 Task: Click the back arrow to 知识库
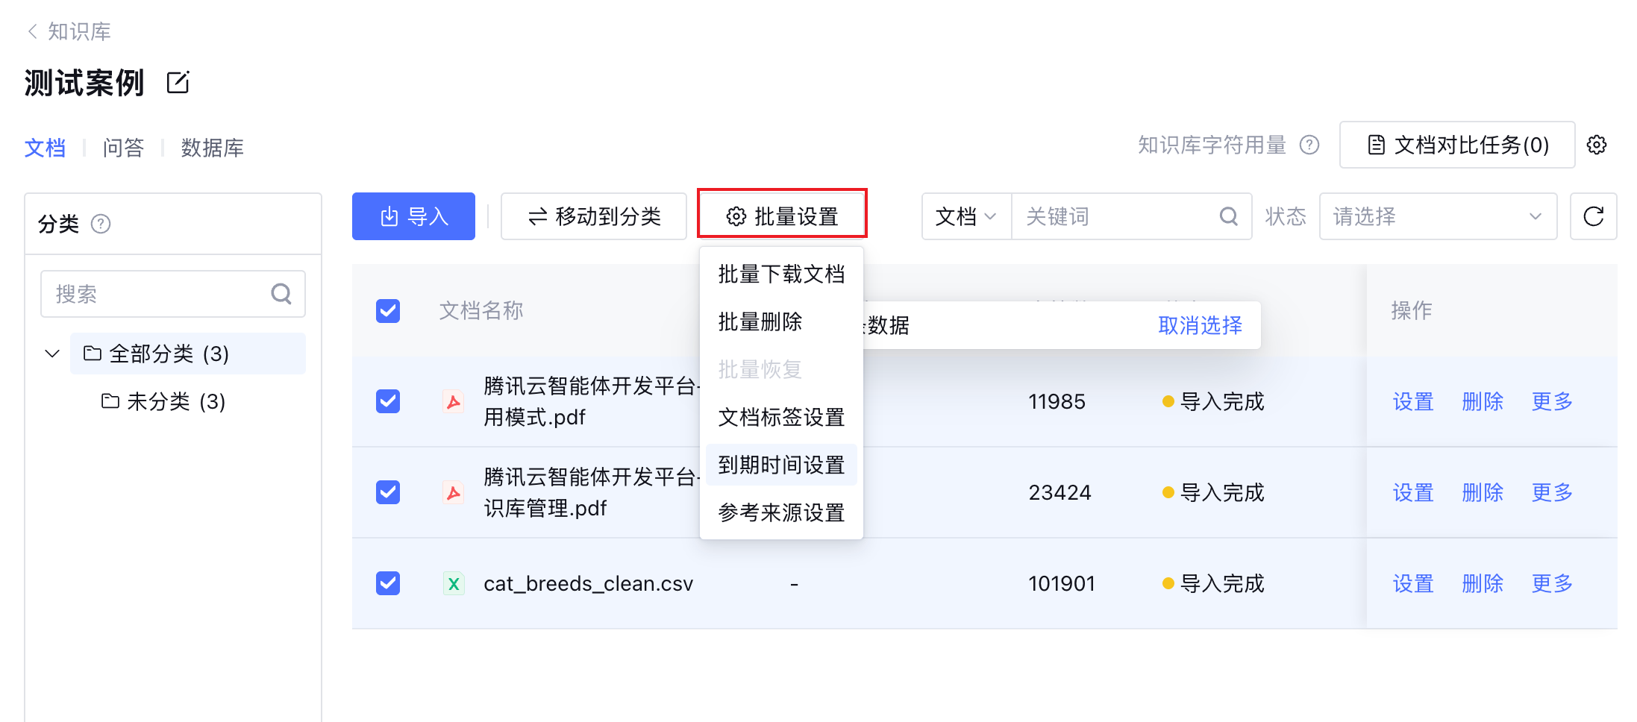pyautogui.click(x=33, y=31)
